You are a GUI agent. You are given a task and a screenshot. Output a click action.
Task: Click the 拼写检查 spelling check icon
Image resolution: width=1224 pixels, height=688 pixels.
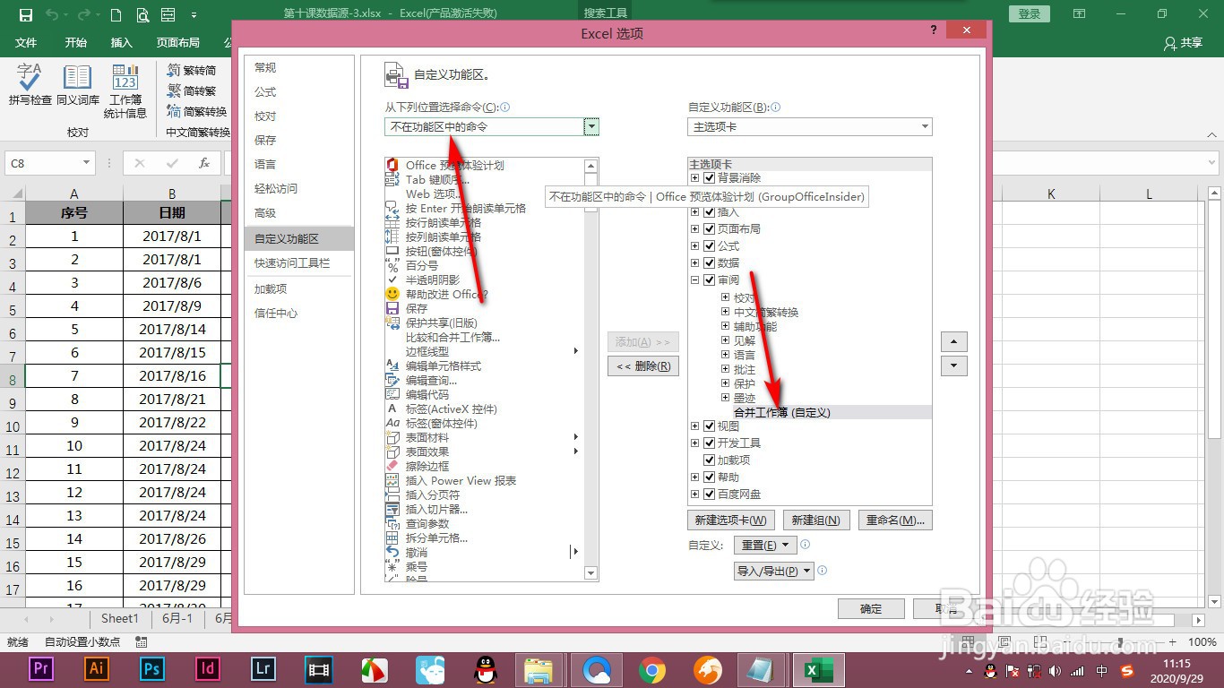coord(30,85)
